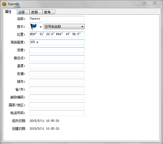Open the symbol picker dropdown arrow
The width and height of the screenshot is (163, 144).
[41, 27]
